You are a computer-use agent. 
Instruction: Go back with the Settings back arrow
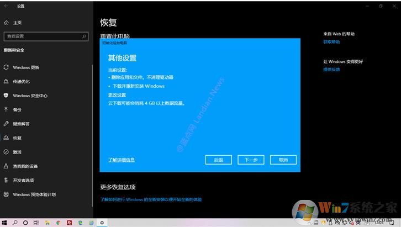tap(6, 6)
